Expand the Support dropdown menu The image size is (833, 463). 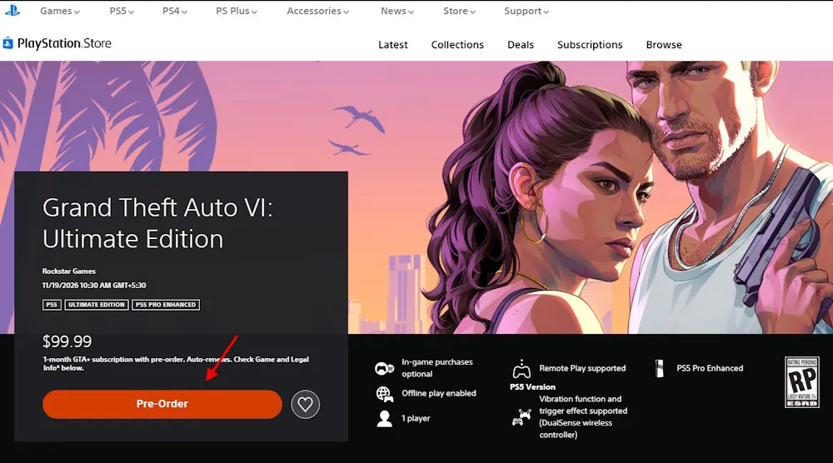click(526, 11)
